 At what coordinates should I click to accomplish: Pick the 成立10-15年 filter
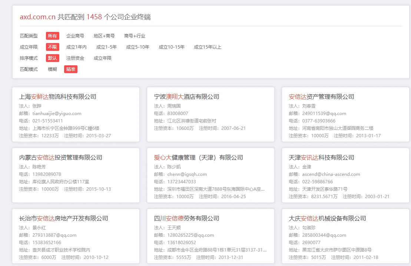tap(172, 47)
